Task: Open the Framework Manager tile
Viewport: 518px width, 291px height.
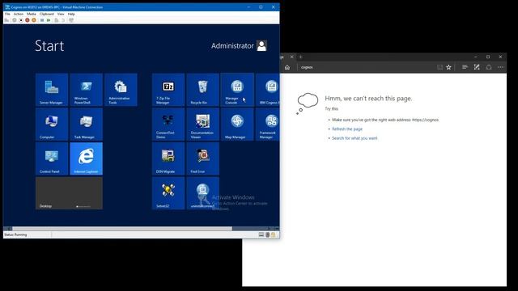Action: (267, 124)
